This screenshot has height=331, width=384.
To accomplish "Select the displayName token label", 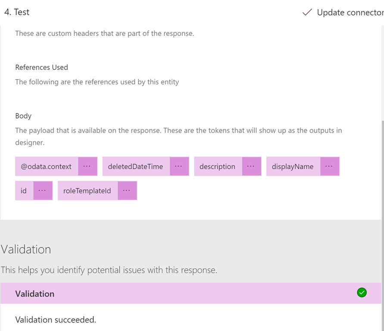I will (293, 166).
